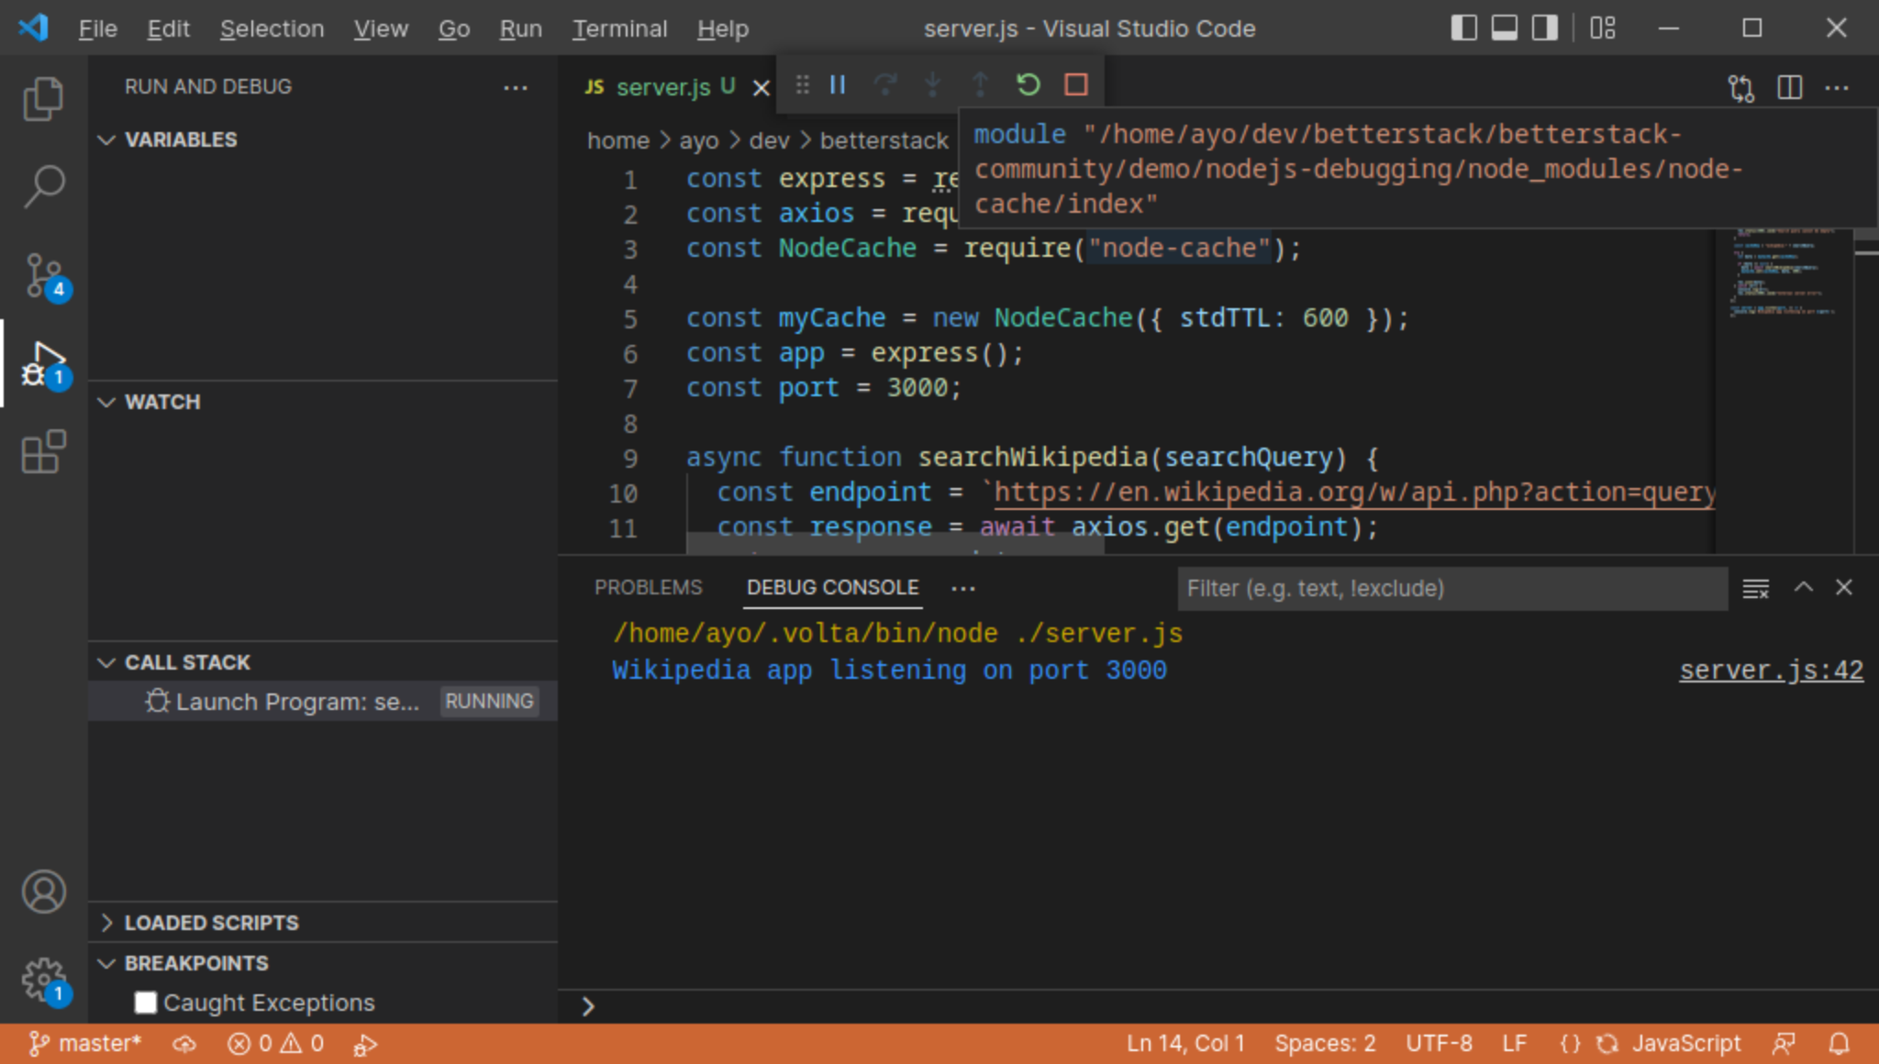1879x1064 pixels.
Task: Split the editor view
Action: (x=1789, y=87)
